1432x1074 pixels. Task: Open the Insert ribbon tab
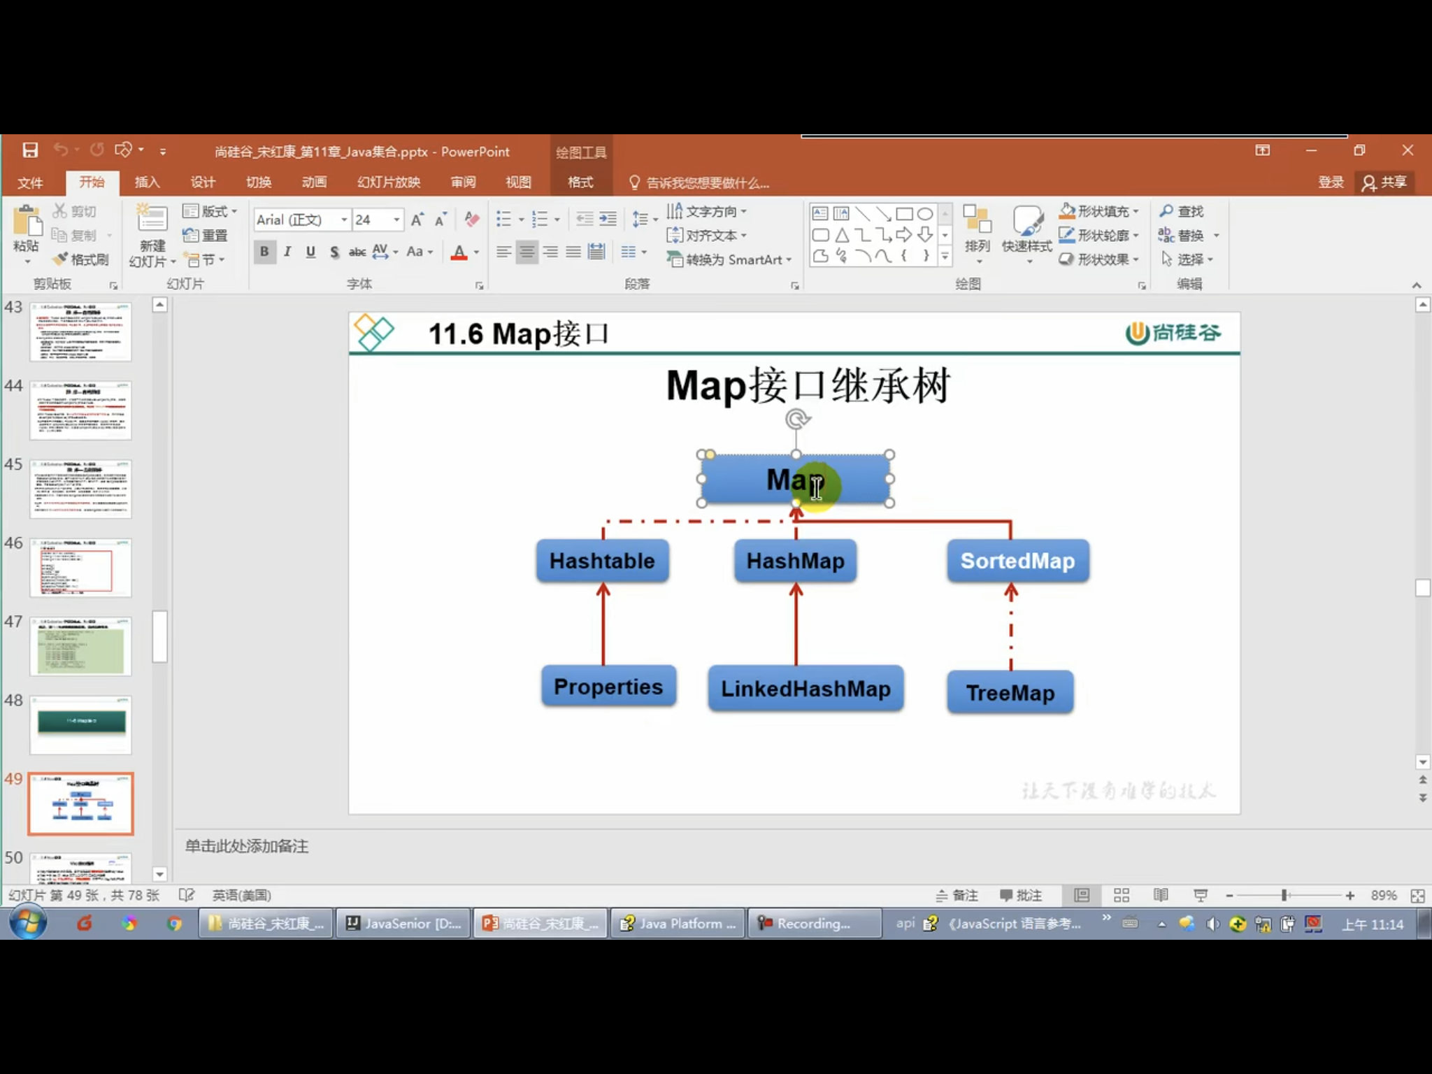coord(147,182)
